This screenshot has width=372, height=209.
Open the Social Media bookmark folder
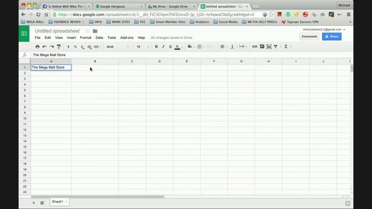[226, 22]
